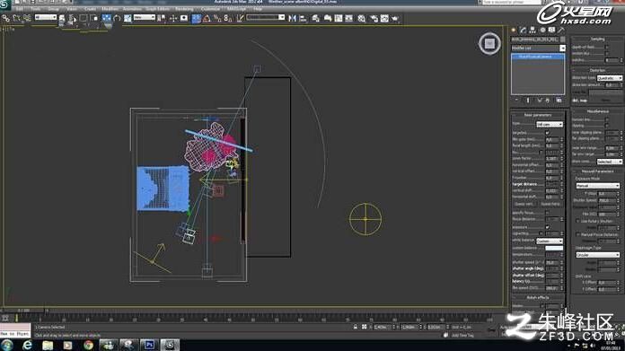Screen dimensions: 625x351
Task: Open show cone Selected dropdown
Action: point(610,162)
